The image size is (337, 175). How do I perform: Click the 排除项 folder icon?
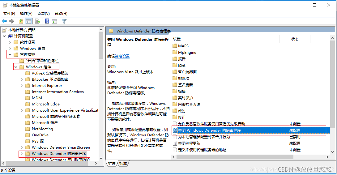click(x=175, y=78)
